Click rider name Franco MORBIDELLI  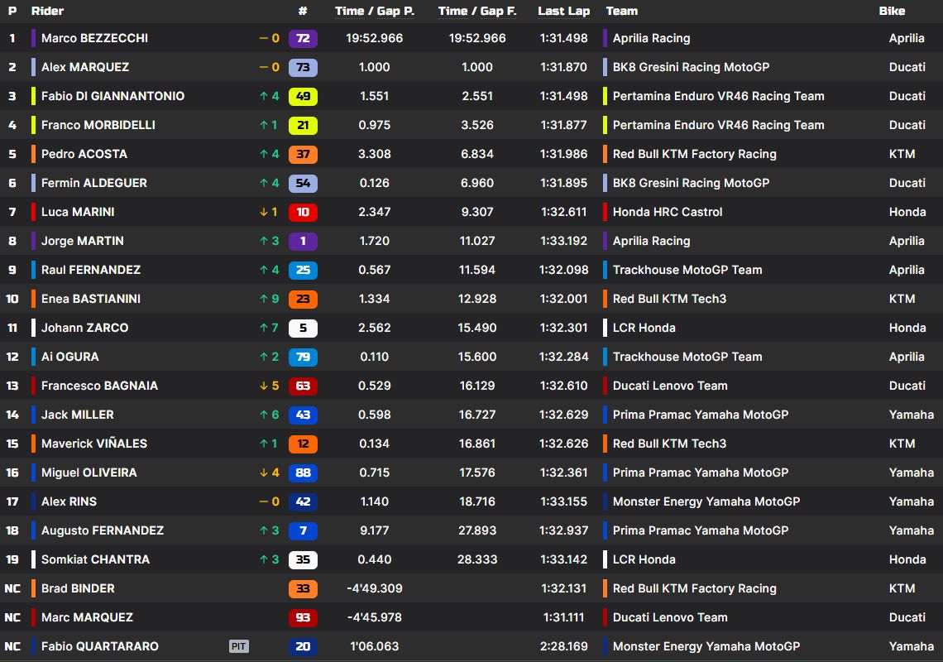pyautogui.click(x=98, y=125)
